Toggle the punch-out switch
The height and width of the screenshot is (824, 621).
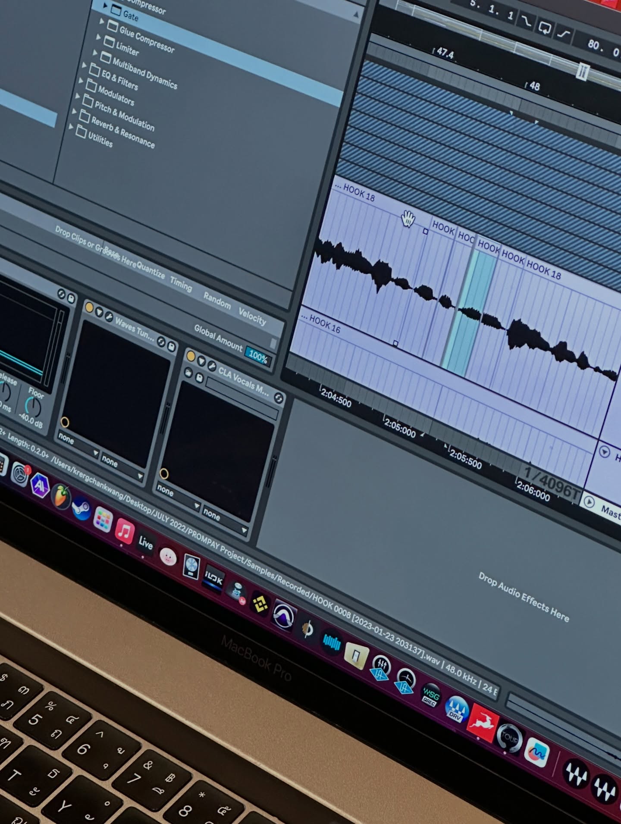[565, 34]
